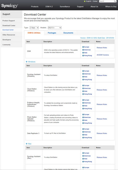Screen dimensions: 118x170
Task: Click the green globe language icon
Action: click(x=85, y=1)
